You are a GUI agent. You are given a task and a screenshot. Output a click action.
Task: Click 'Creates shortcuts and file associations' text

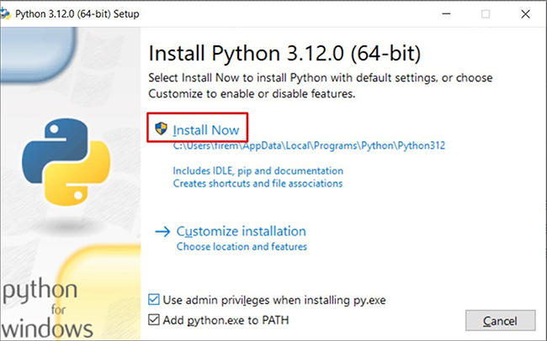[x=258, y=183]
